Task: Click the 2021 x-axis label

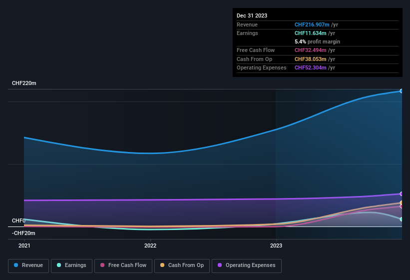Action: 24,245
